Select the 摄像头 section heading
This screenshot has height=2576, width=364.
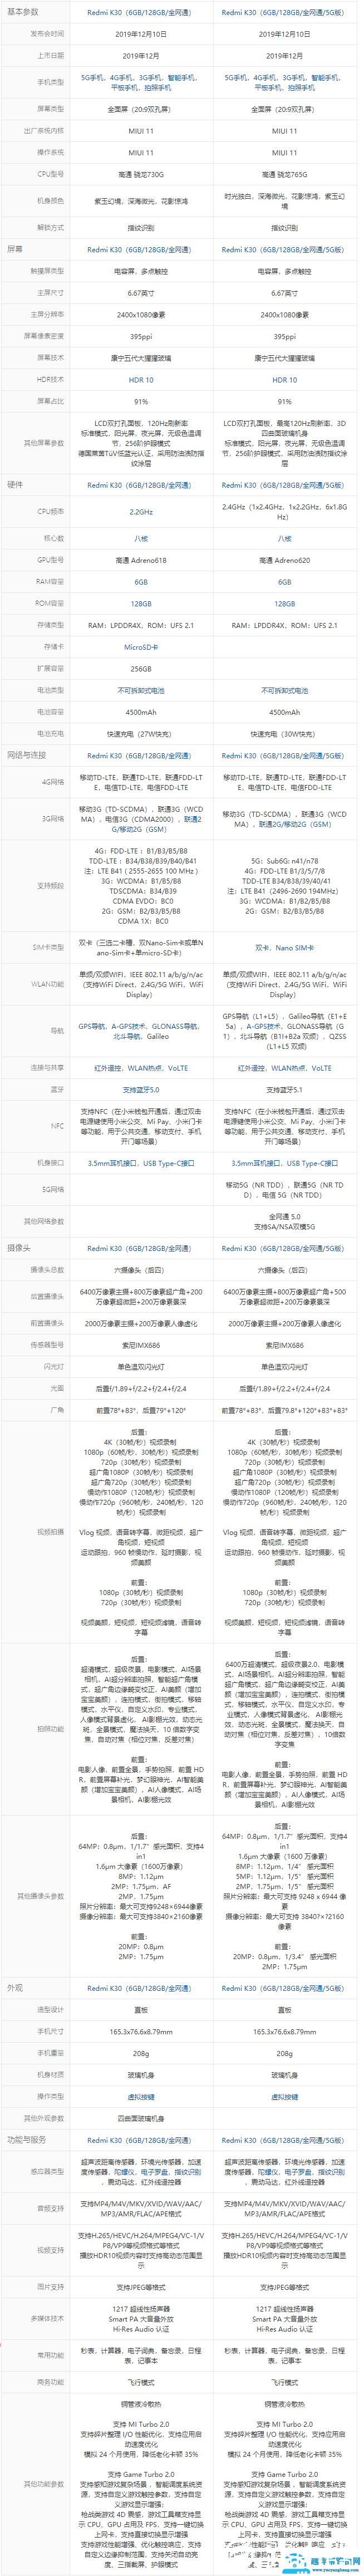[19, 1248]
